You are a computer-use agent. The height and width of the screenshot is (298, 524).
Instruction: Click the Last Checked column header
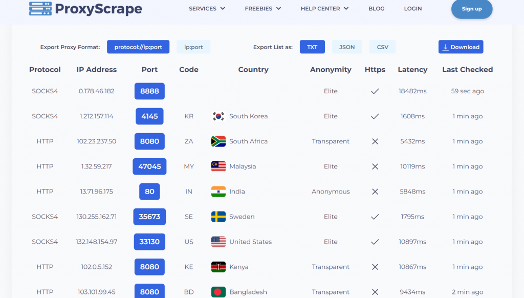click(x=468, y=70)
